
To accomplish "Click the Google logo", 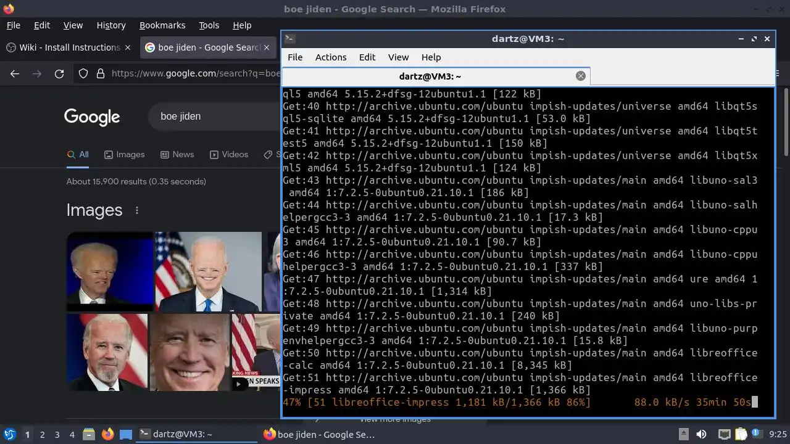I will tap(92, 117).
